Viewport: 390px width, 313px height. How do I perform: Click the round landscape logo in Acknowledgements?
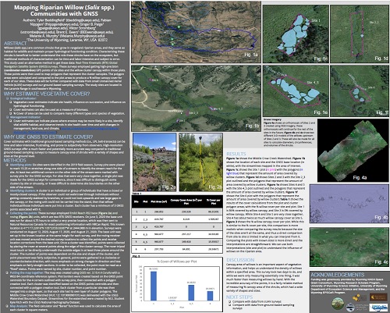point(338,304)
